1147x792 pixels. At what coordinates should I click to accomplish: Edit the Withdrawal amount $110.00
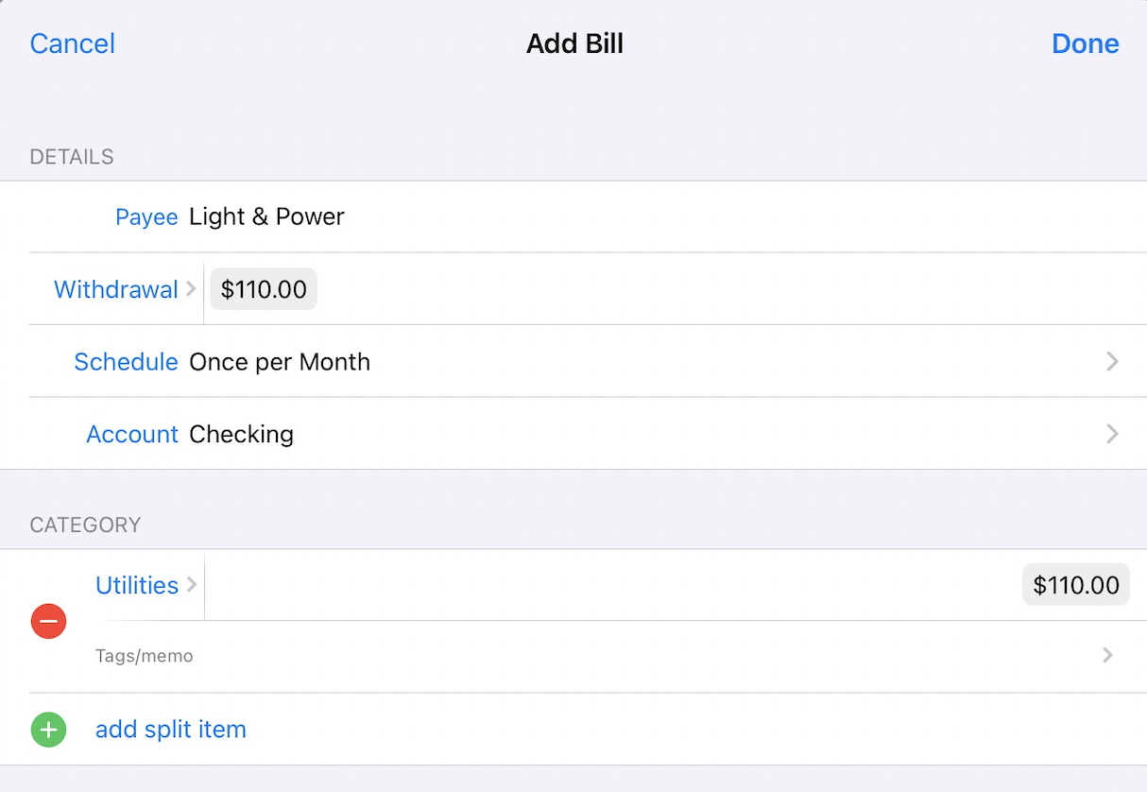(x=264, y=289)
